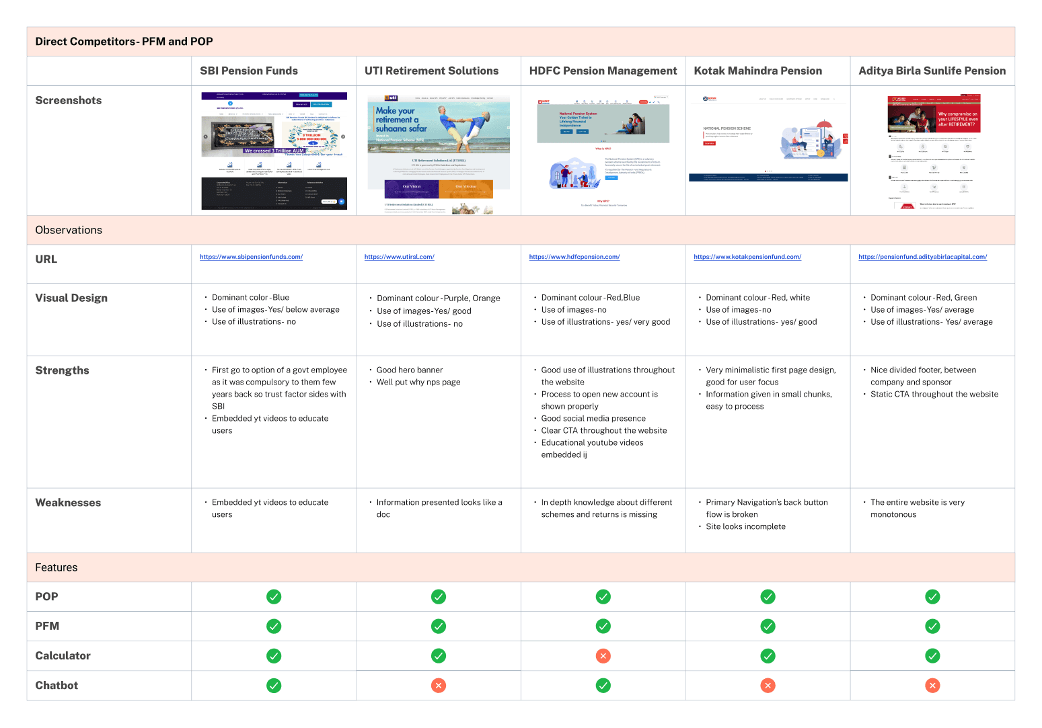1042x728 pixels.
Task: Click 'Clear CTA throughout the website' text
Action: point(604,431)
